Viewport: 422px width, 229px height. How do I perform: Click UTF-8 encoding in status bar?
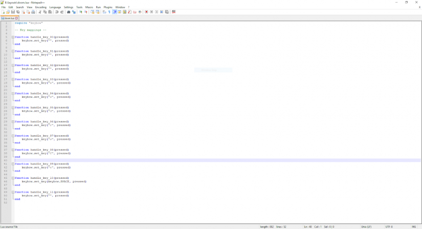tap(389, 227)
